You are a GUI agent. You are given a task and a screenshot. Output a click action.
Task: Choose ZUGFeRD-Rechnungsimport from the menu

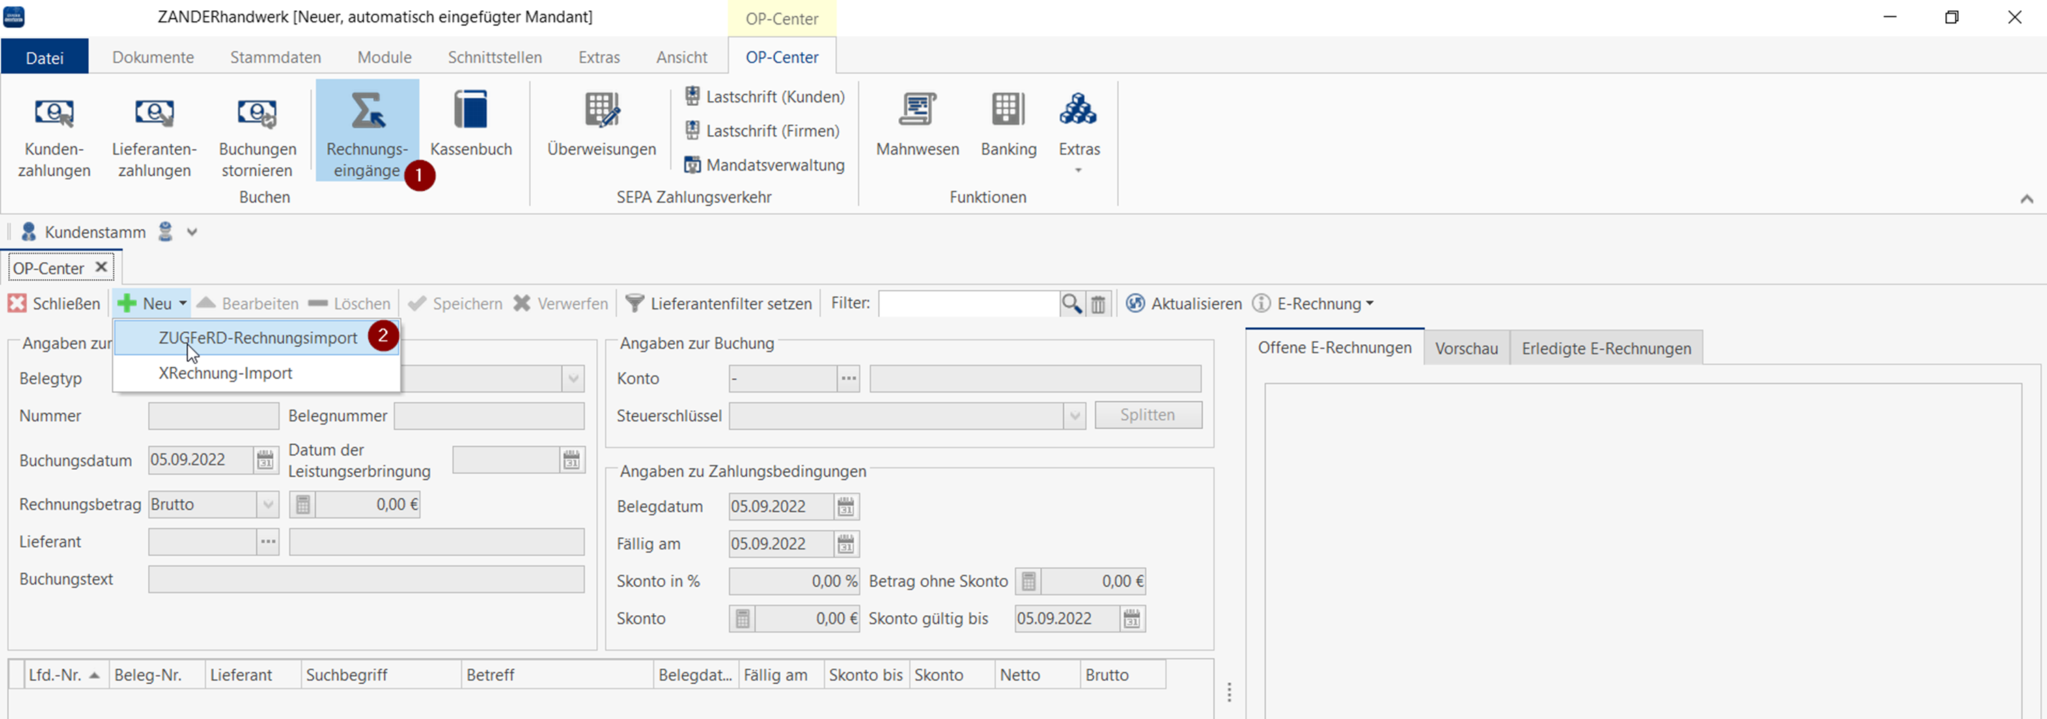[x=257, y=338]
